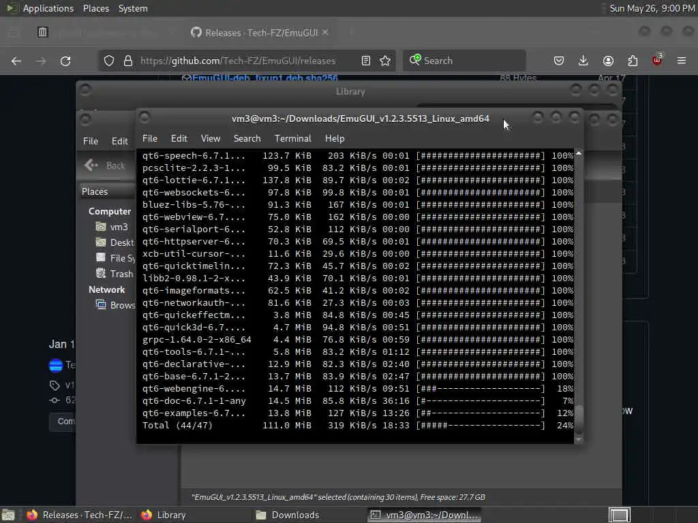Click the author avatar on GitHub release
Viewport: 698px width, 523px height.
56,365
